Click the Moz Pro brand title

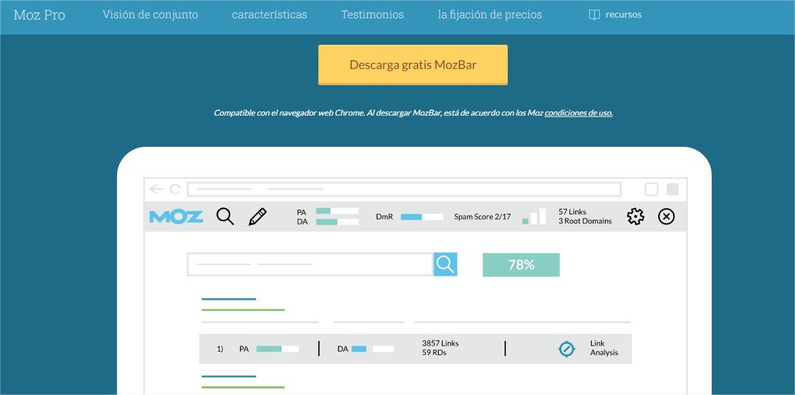39,15
